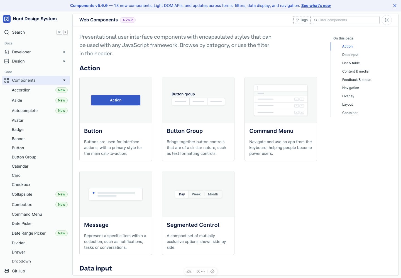This screenshot has width=401, height=278.
Task: Jump to Feedback & status section link
Action: click(357, 80)
